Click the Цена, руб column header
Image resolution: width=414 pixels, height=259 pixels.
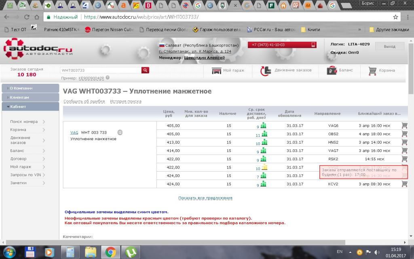[169, 113]
